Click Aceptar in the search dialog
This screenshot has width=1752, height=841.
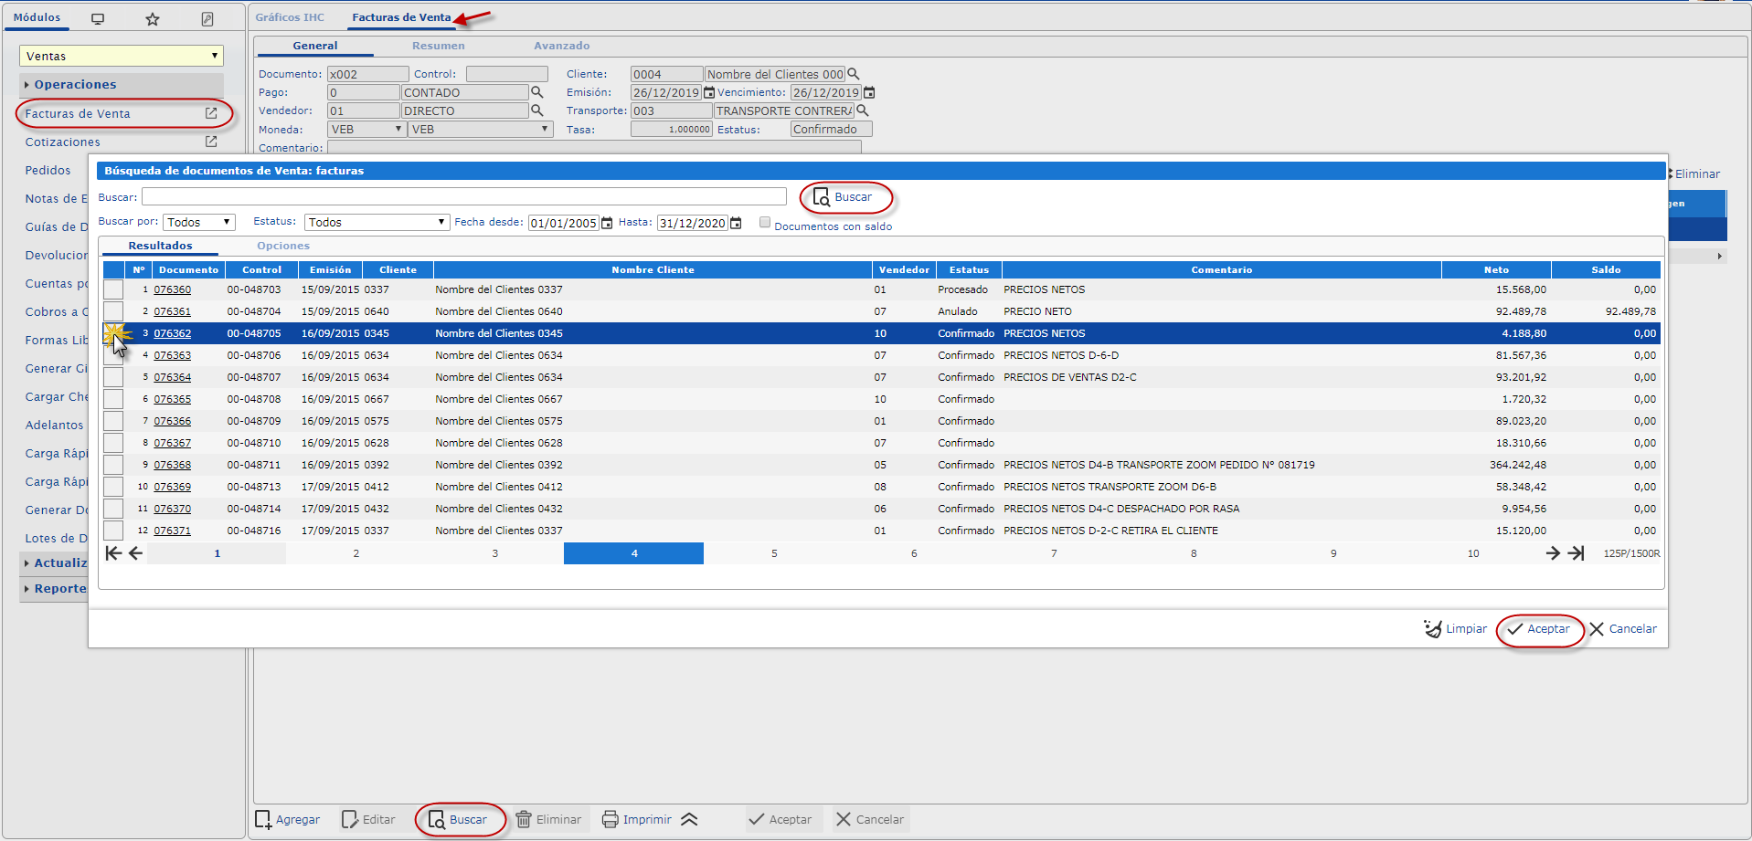(x=1539, y=629)
